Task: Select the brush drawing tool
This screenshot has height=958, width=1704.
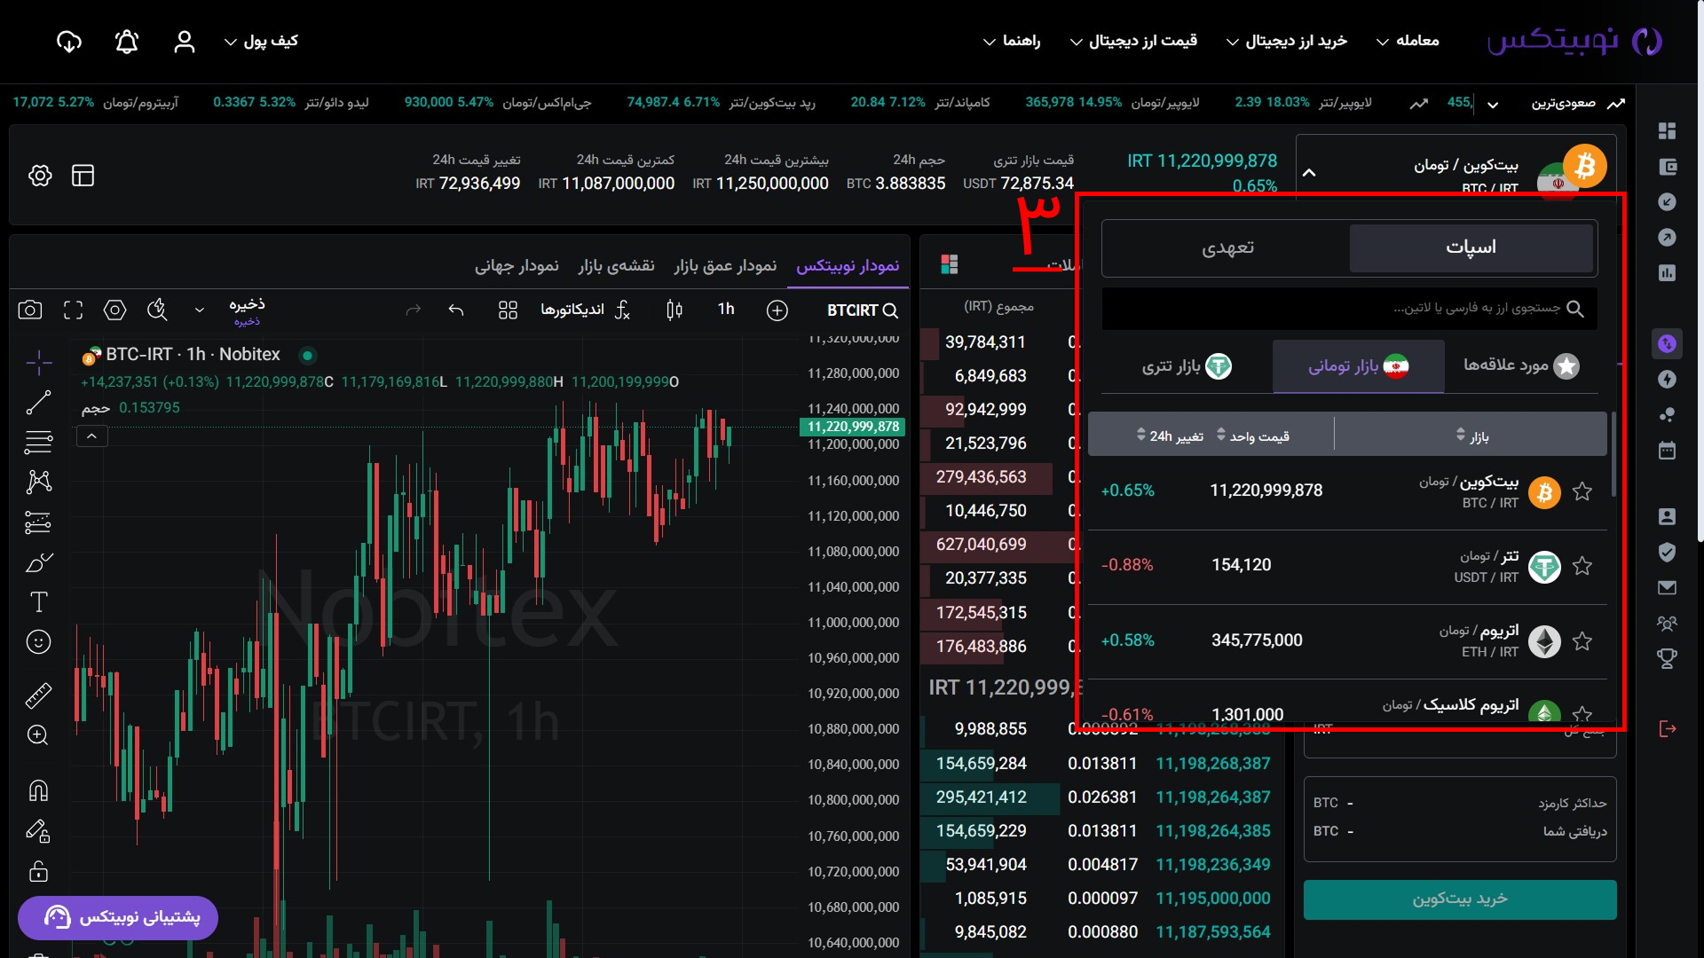Action: coord(38,562)
